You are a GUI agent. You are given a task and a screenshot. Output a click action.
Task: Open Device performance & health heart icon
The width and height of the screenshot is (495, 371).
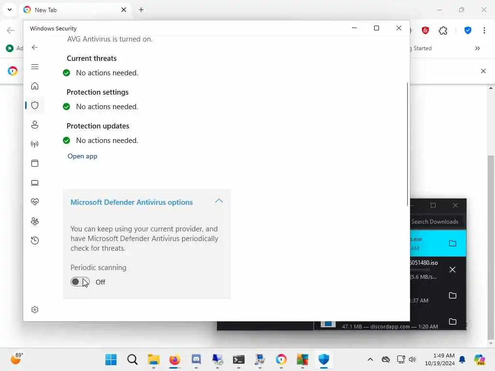35,202
